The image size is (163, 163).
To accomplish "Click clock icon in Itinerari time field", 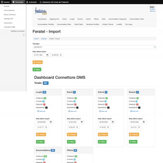I will coord(139,127).
